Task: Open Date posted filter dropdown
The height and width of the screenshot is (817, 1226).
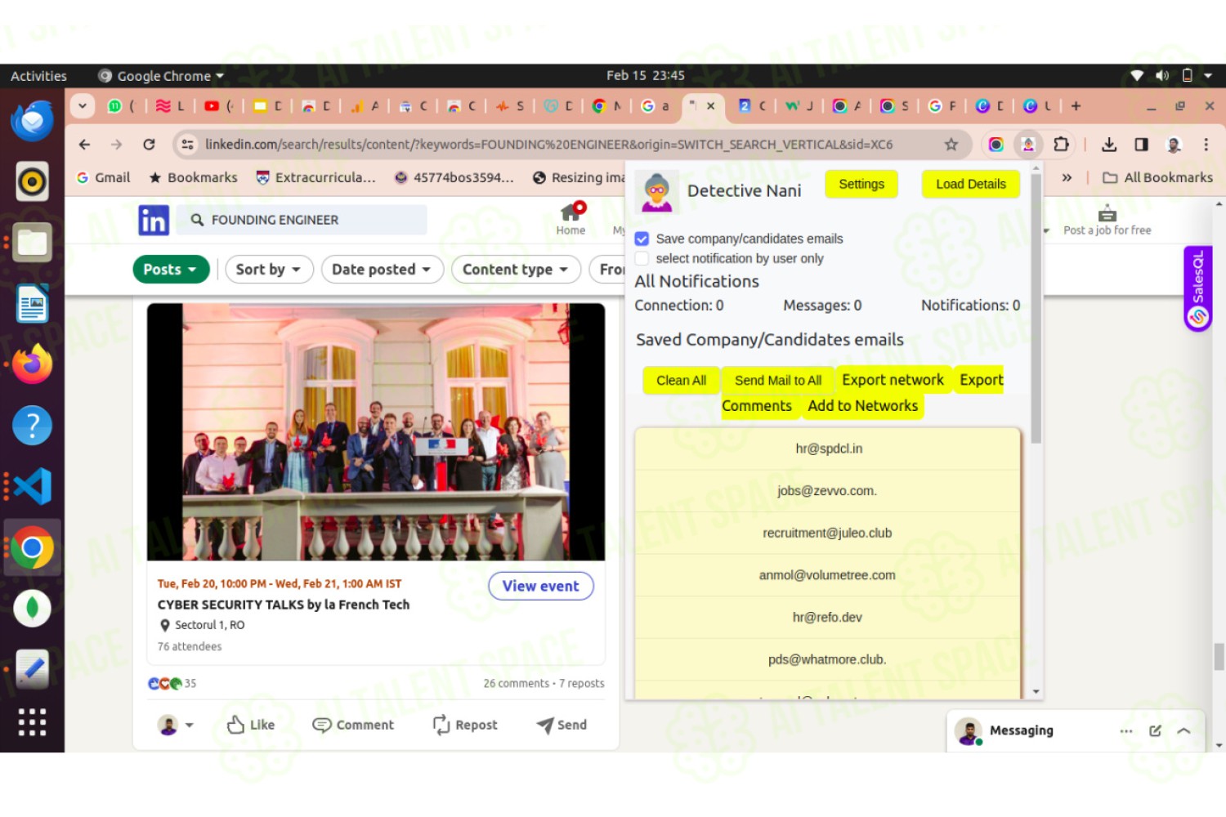Action: pos(382,270)
